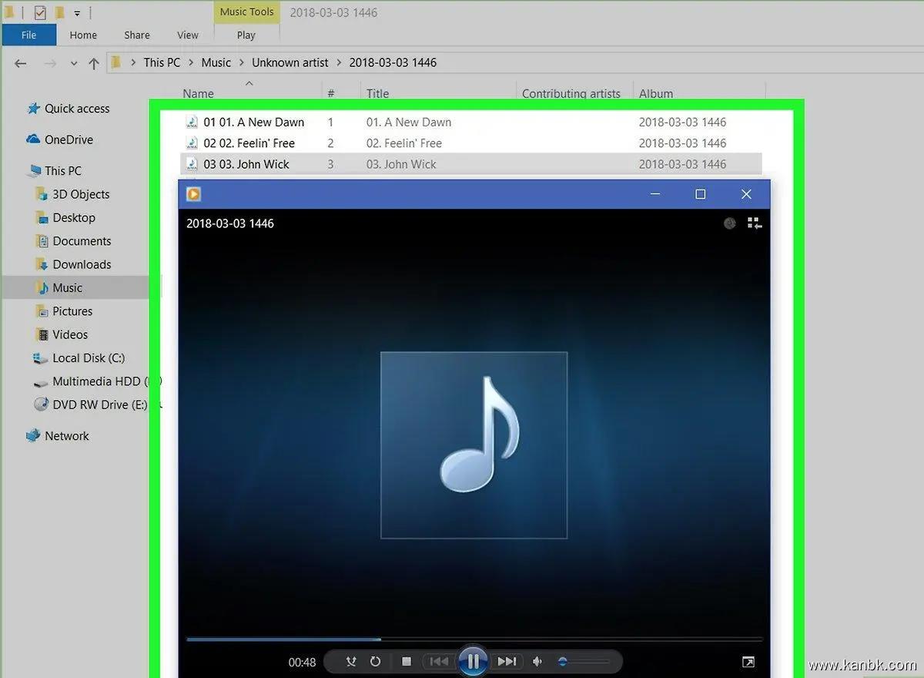Image resolution: width=924 pixels, height=678 pixels.
Task: Skip to the next track
Action: [x=507, y=661]
